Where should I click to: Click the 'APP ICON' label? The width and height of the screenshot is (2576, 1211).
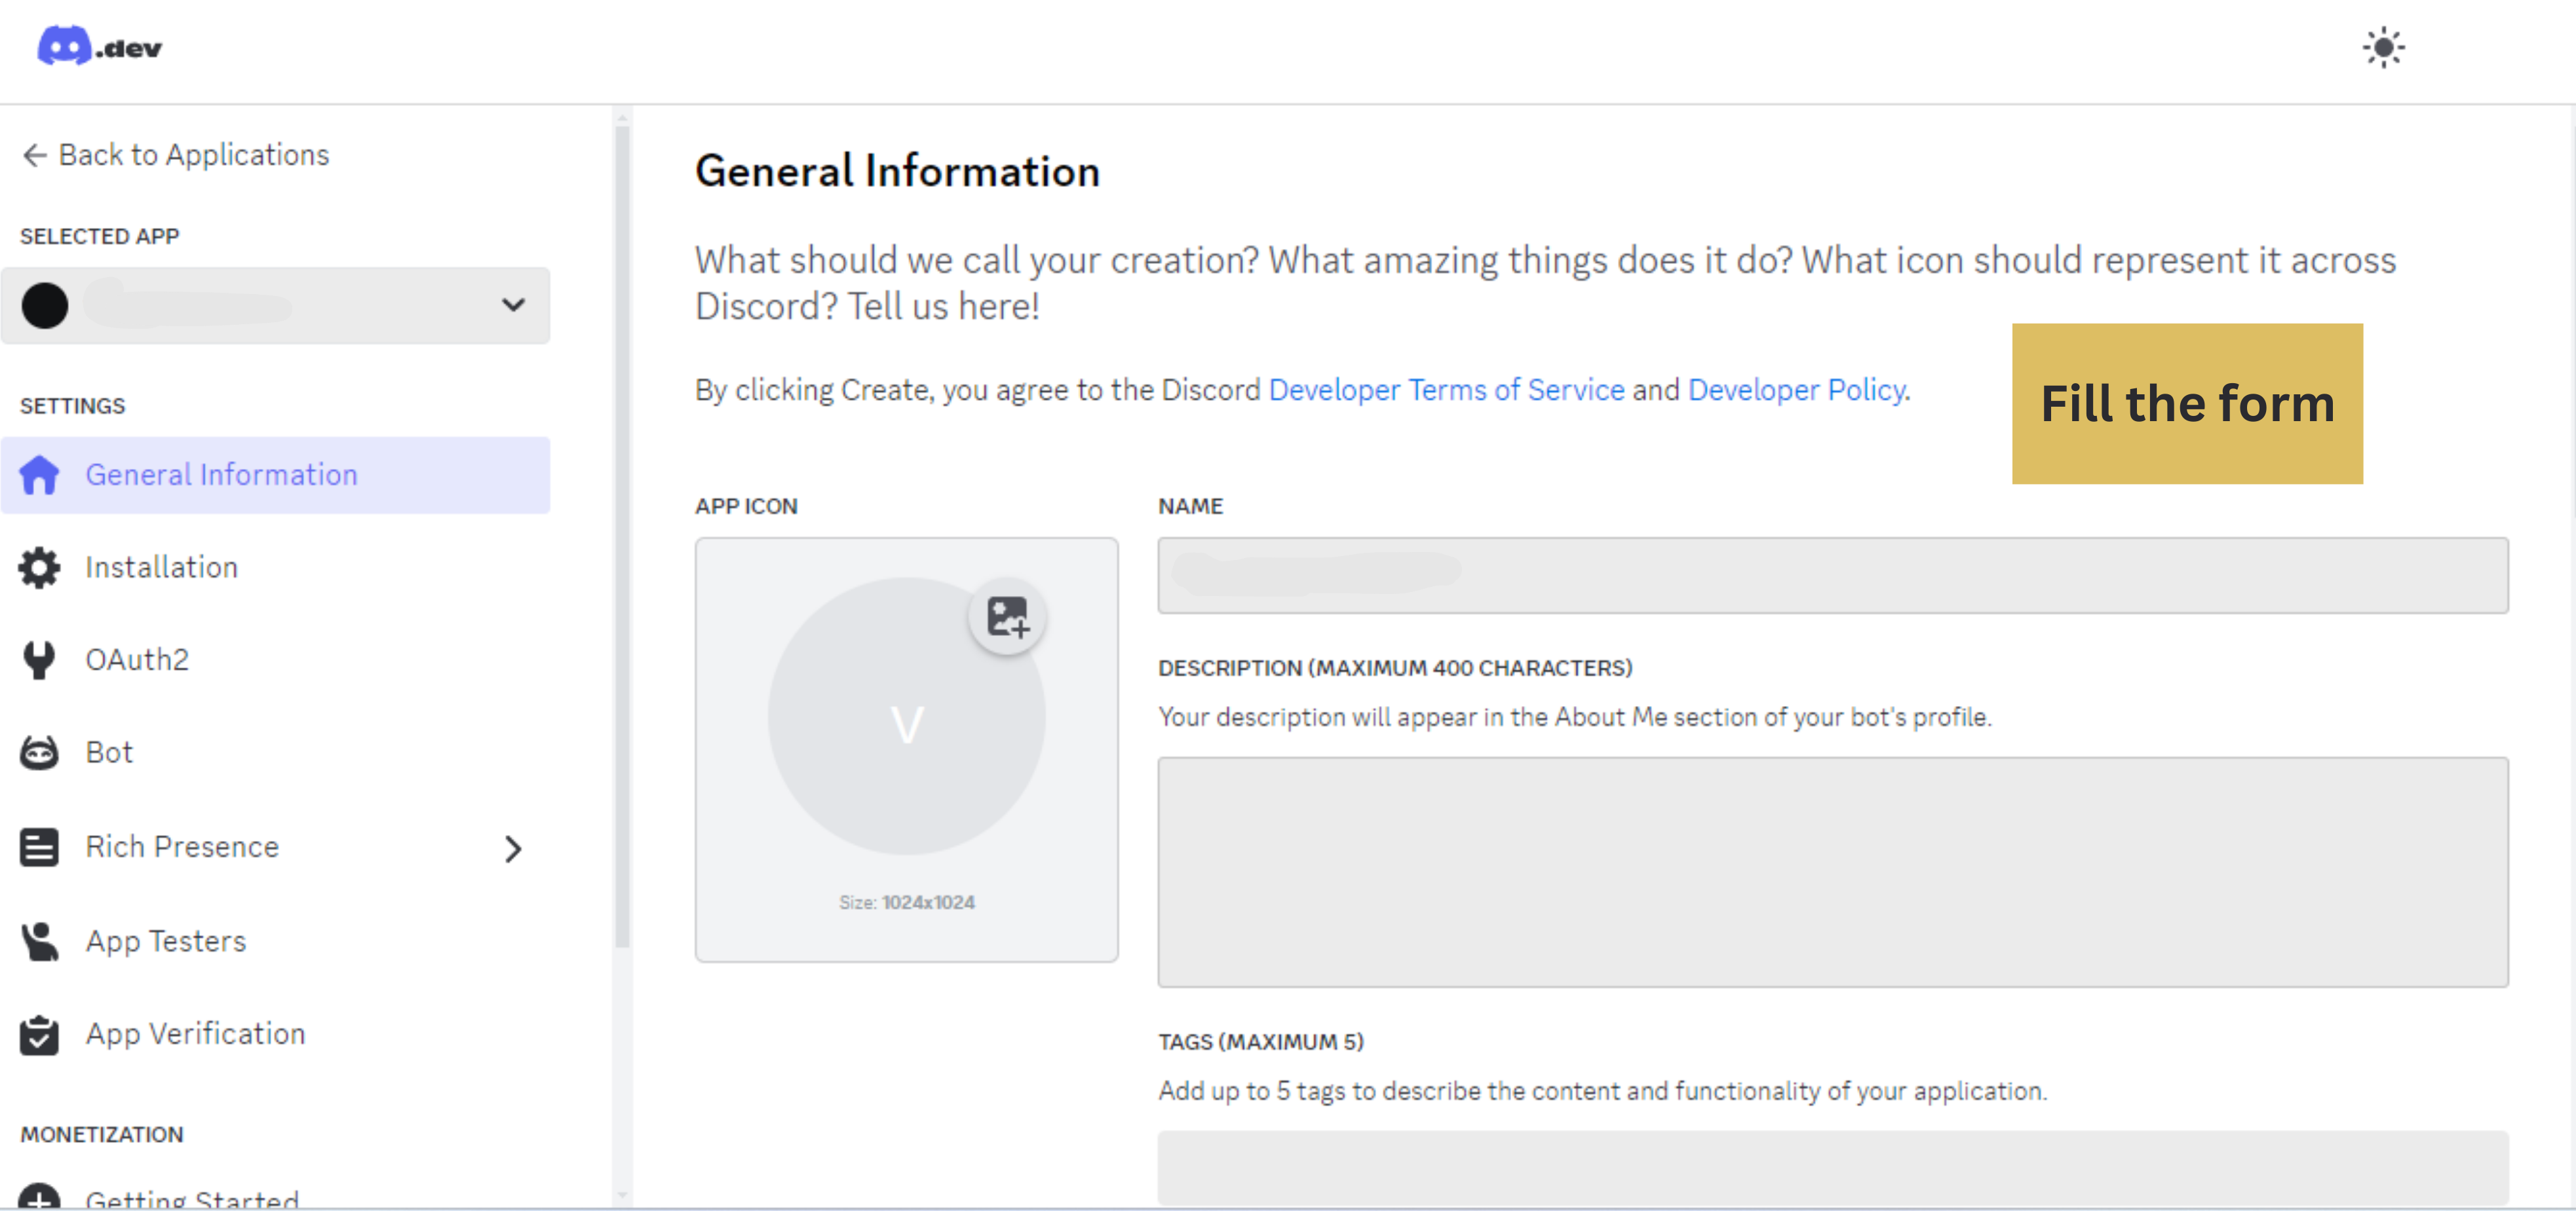click(x=746, y=506)
